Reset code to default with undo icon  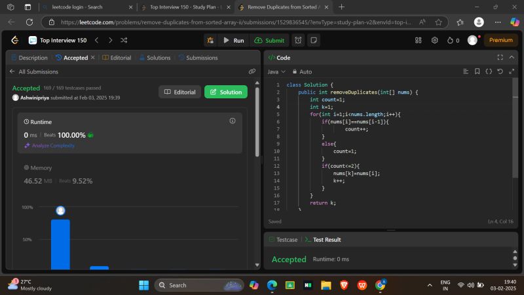click(x=500, y=71)
